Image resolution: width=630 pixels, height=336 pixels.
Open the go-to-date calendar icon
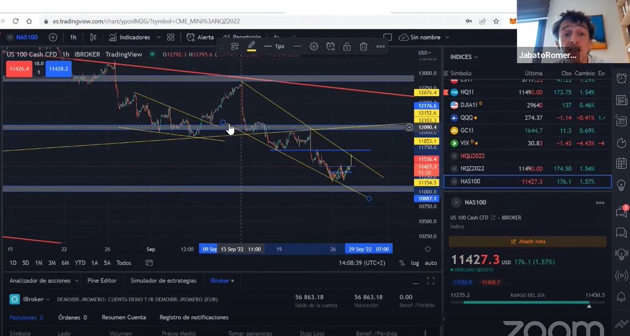click(x=149, y=263)
